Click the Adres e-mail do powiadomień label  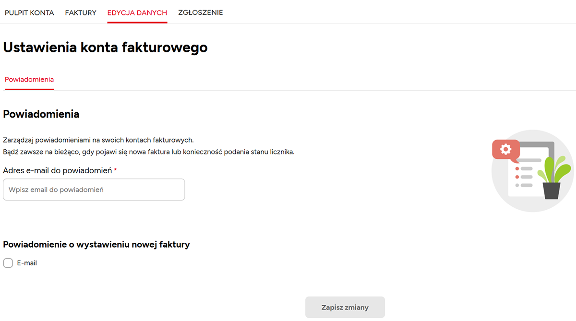click(57, 170)
